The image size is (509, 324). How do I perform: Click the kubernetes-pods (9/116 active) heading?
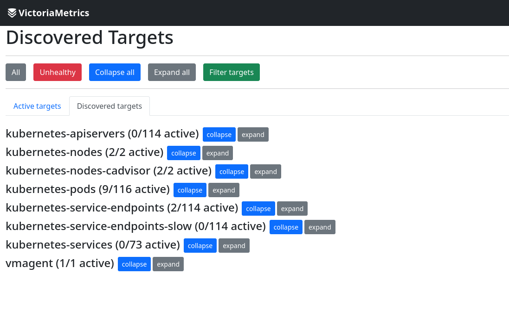[88, 189]
